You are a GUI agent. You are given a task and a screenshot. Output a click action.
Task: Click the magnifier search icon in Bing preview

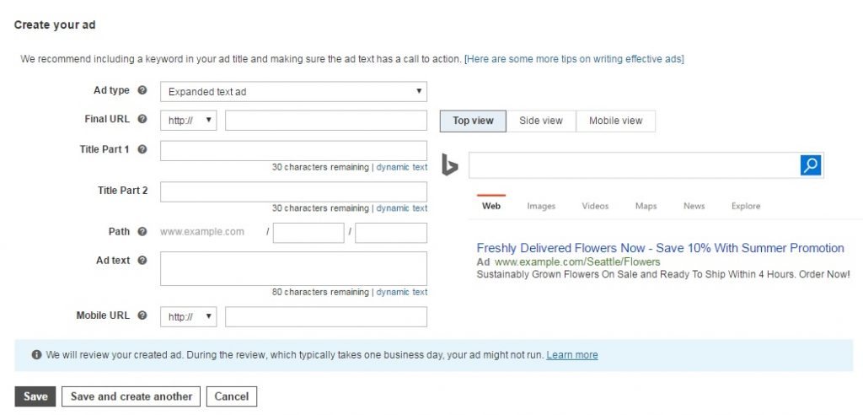[x=810, y=165]
